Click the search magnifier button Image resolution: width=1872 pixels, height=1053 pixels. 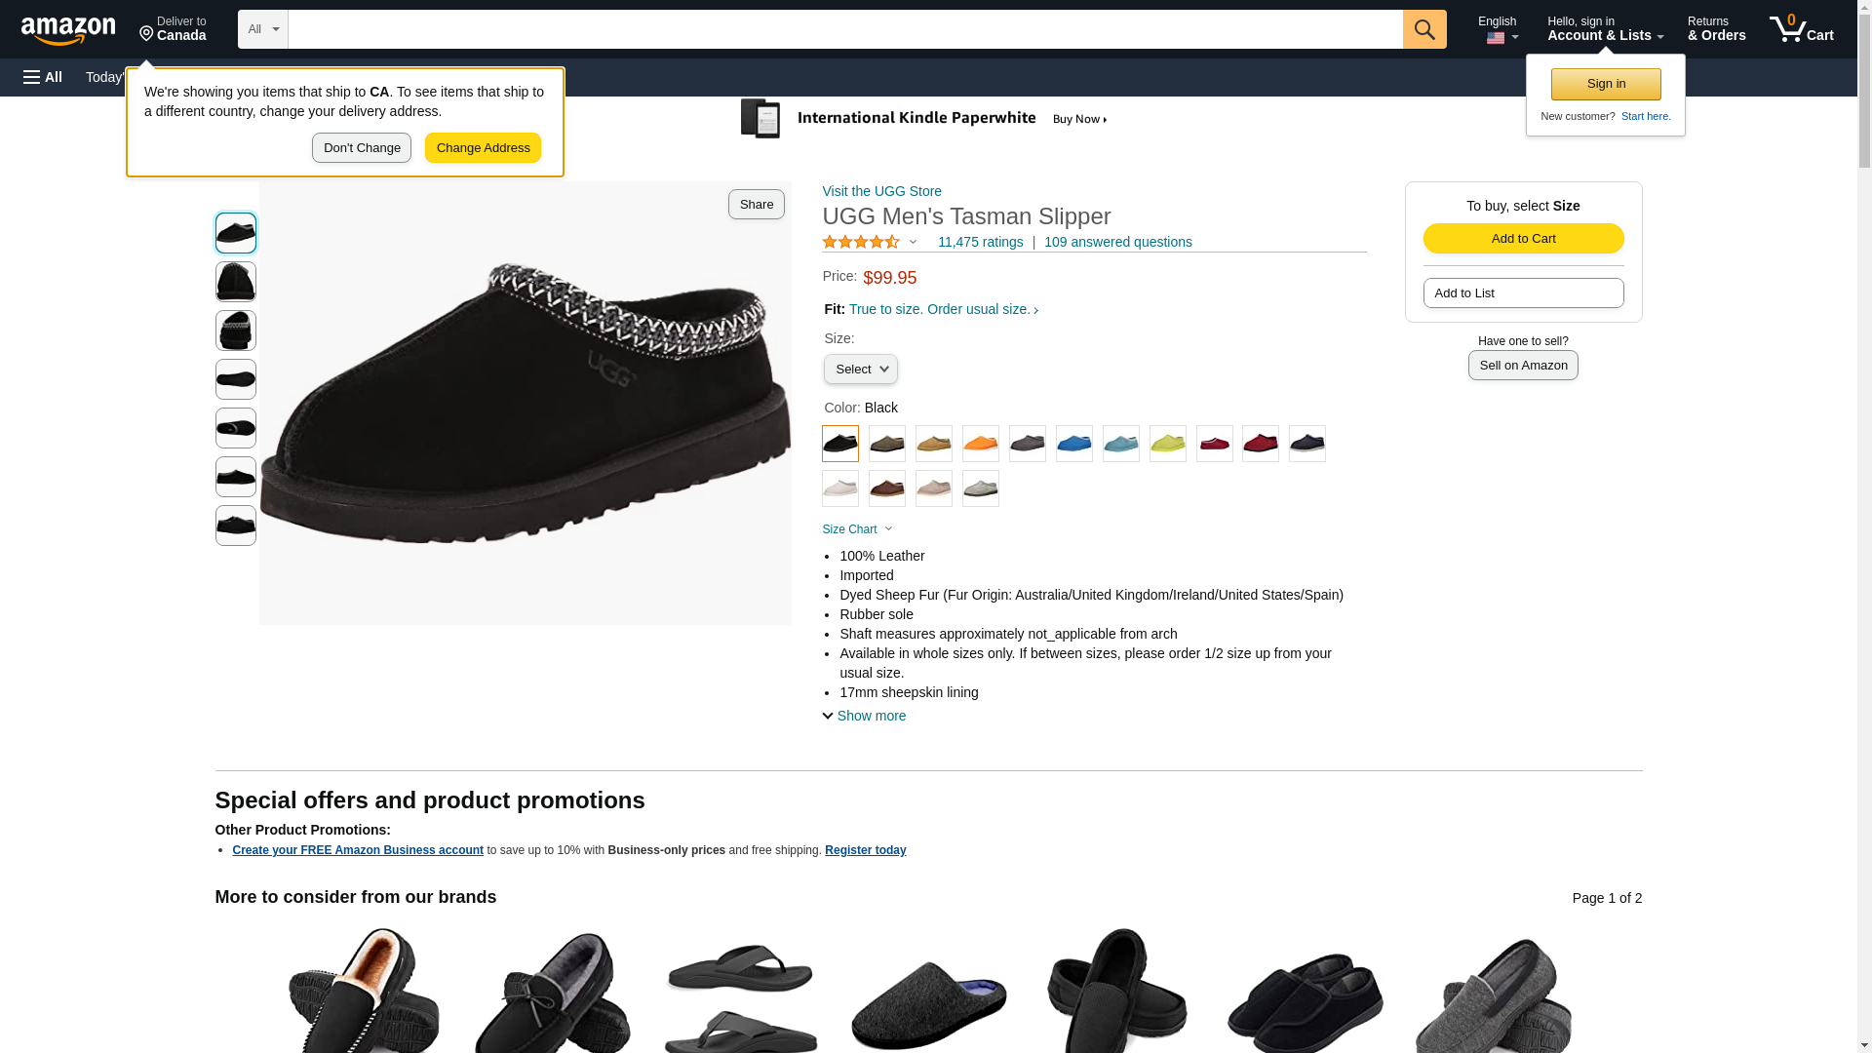1424,29
